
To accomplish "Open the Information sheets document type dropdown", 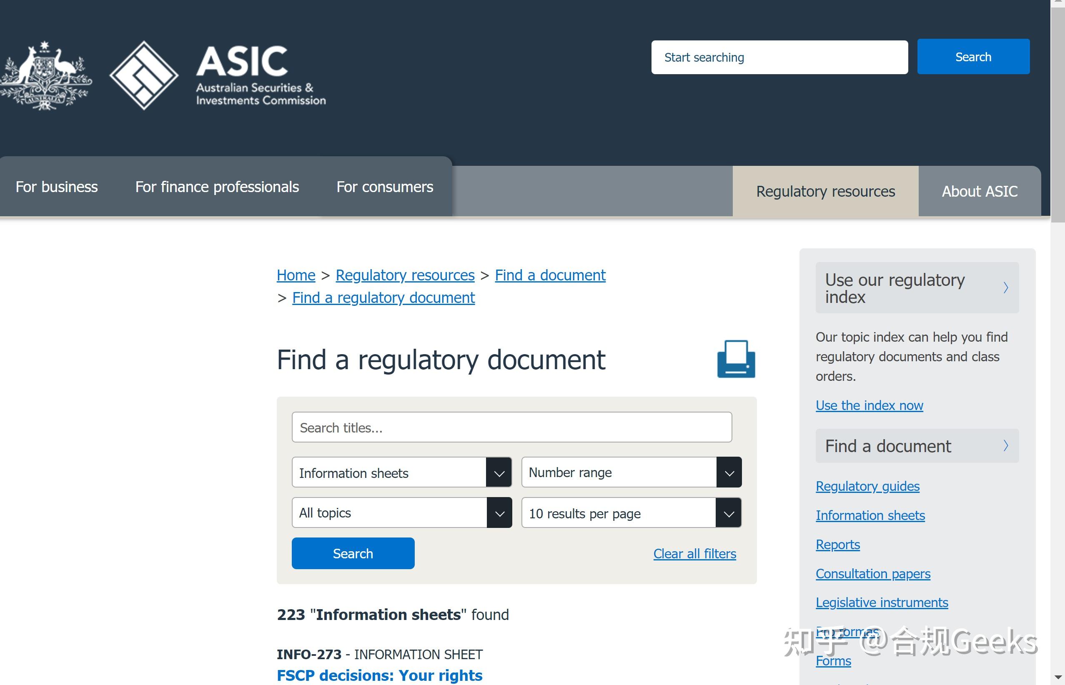I will (401, 472).
